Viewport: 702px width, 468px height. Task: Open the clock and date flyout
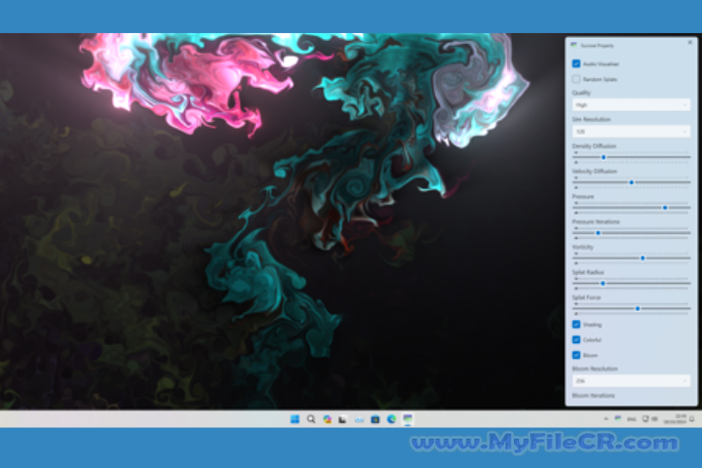(x=675, y=419)
